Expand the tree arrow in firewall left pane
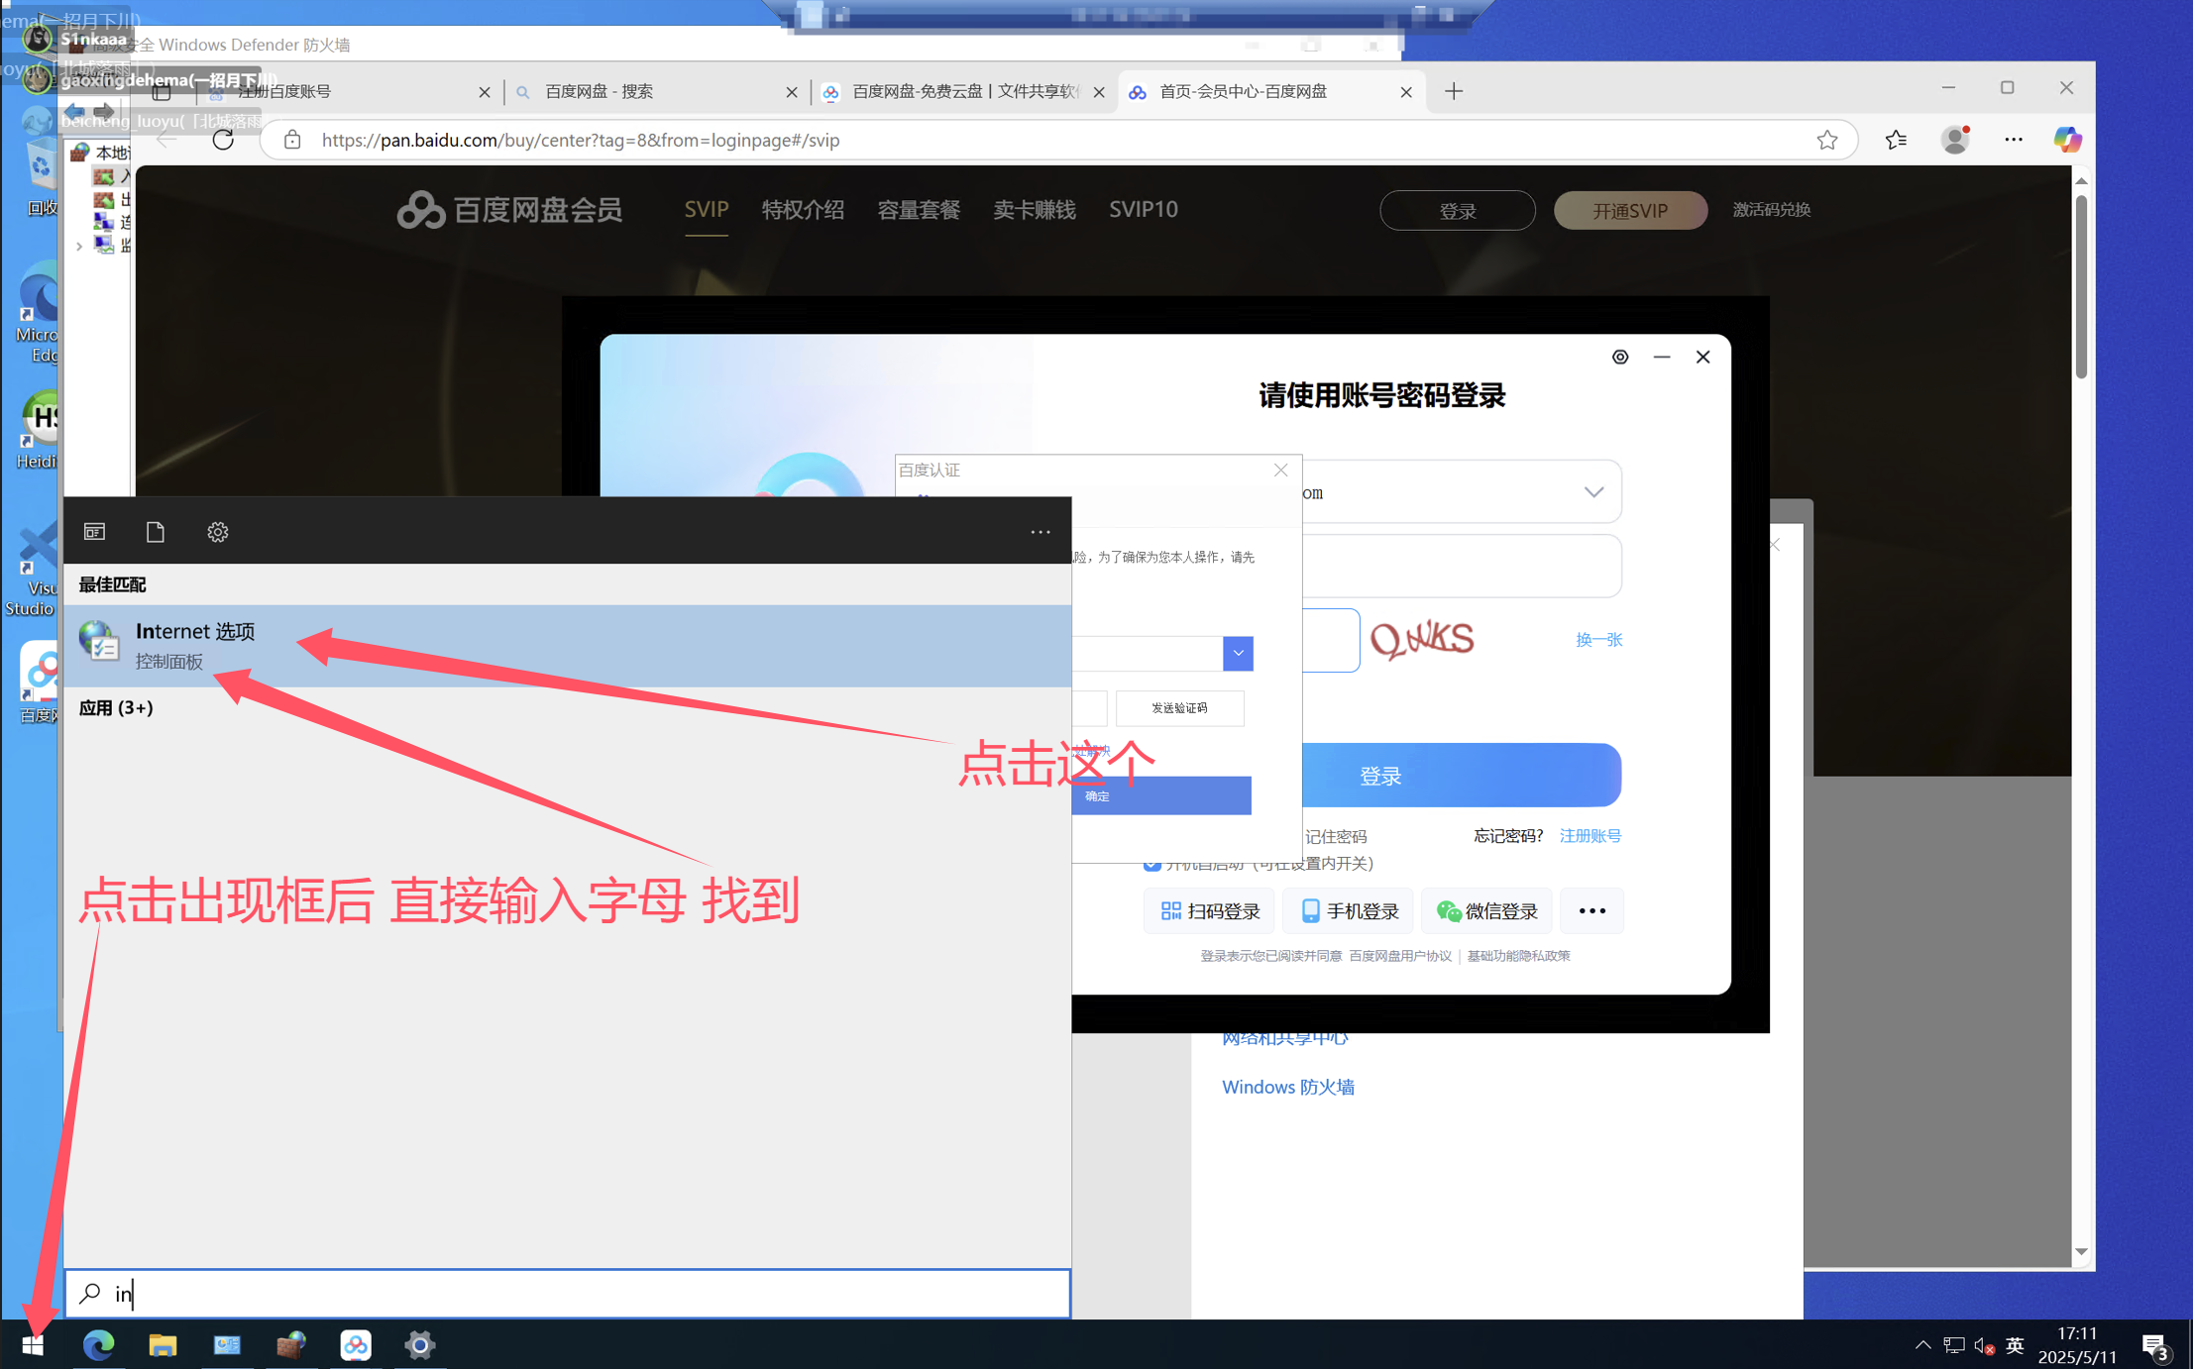Screen dimensions: 2193x1369 pyautogui.click(x=79, y=246)
